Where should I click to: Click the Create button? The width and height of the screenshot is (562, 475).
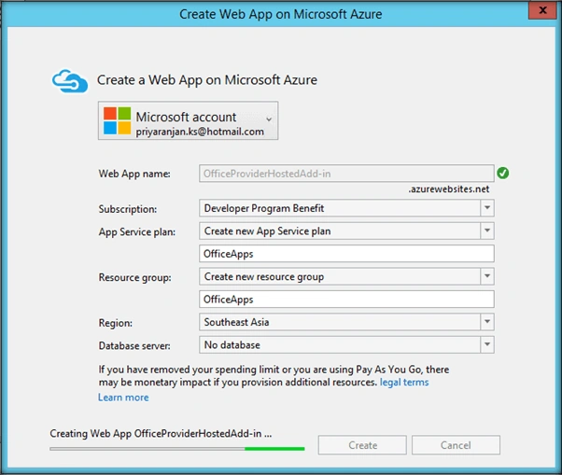click(362, 445)
